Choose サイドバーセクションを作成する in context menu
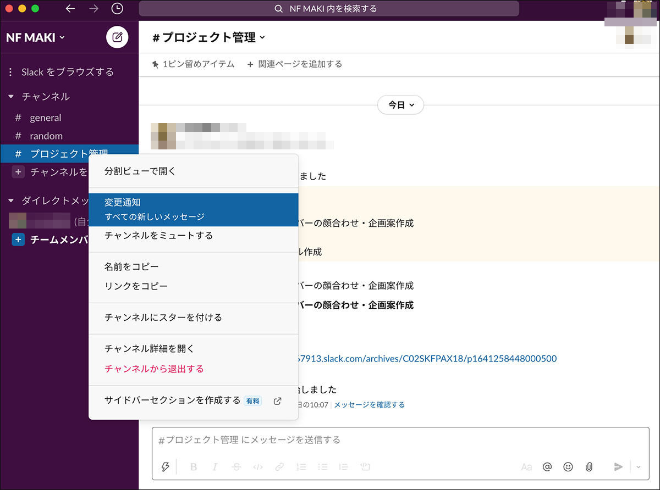 [194, 400]
